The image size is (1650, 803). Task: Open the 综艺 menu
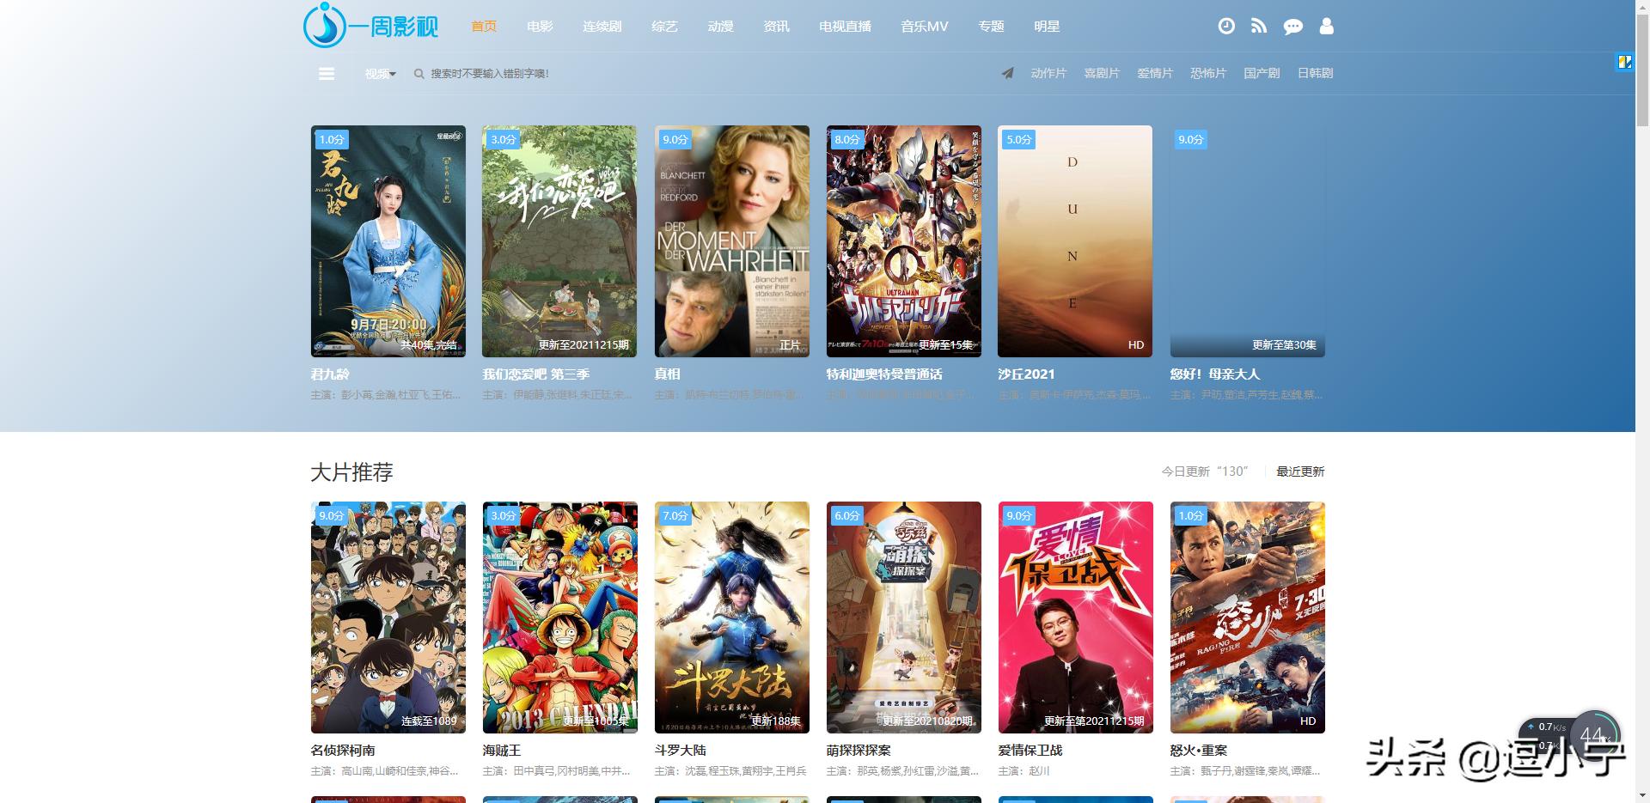click(x=664, y=27)
